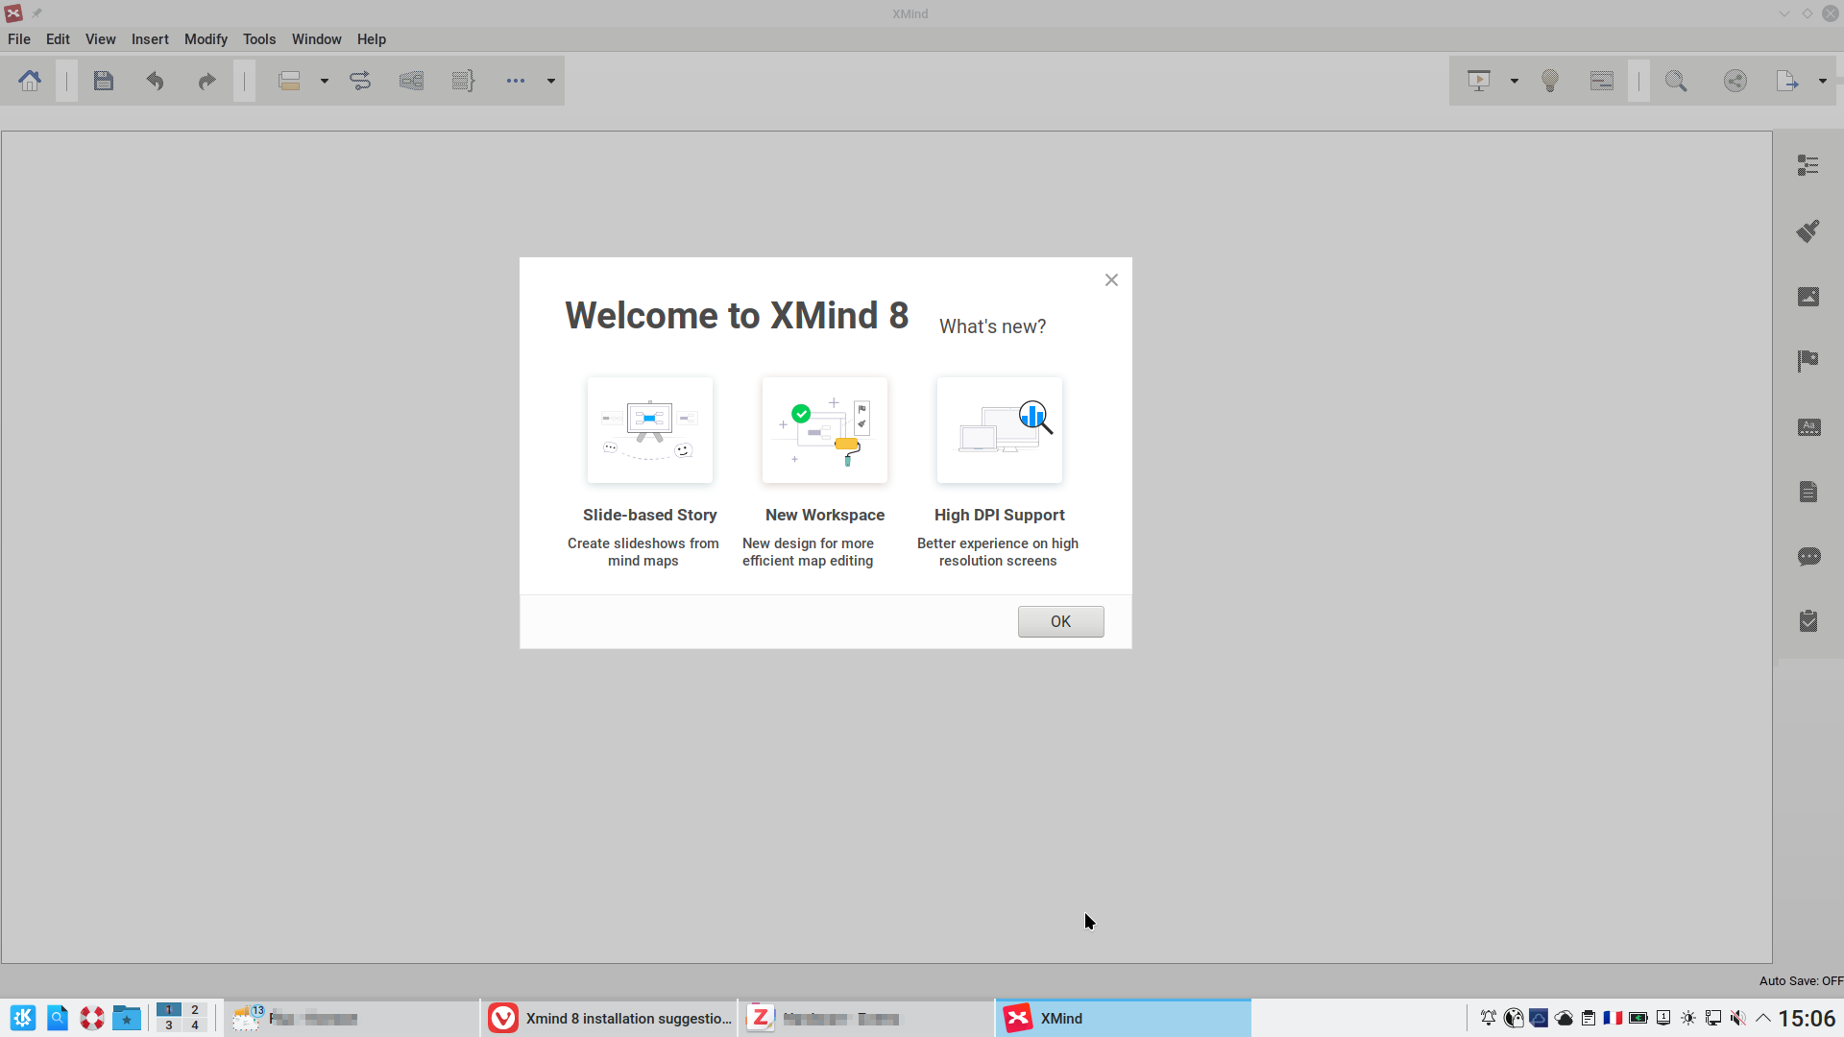Expand the presentation mode dropdown arrow
Image resolution: width=1844 pixels, height=1037 pixels.
point(1515,81)
